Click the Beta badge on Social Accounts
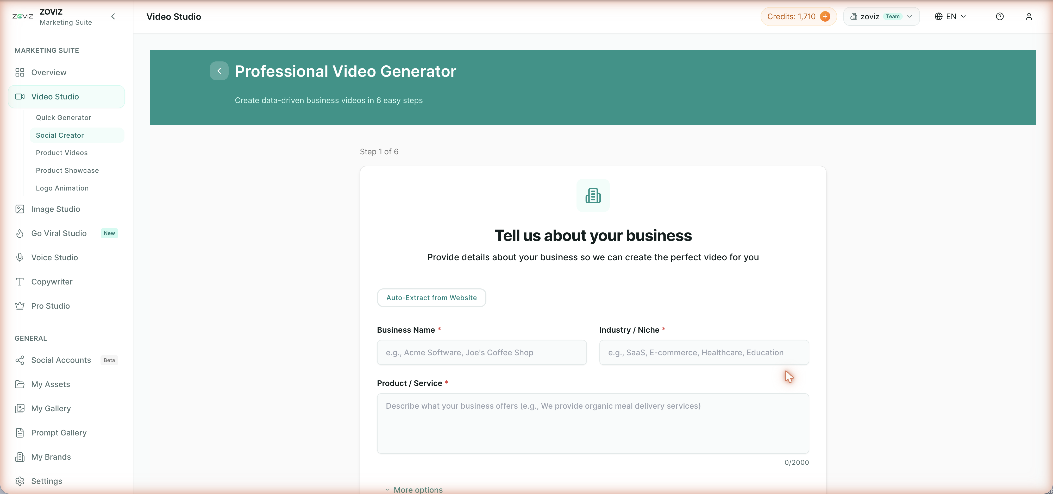This screenshot has height=494, width=1053. click(109, 360)
